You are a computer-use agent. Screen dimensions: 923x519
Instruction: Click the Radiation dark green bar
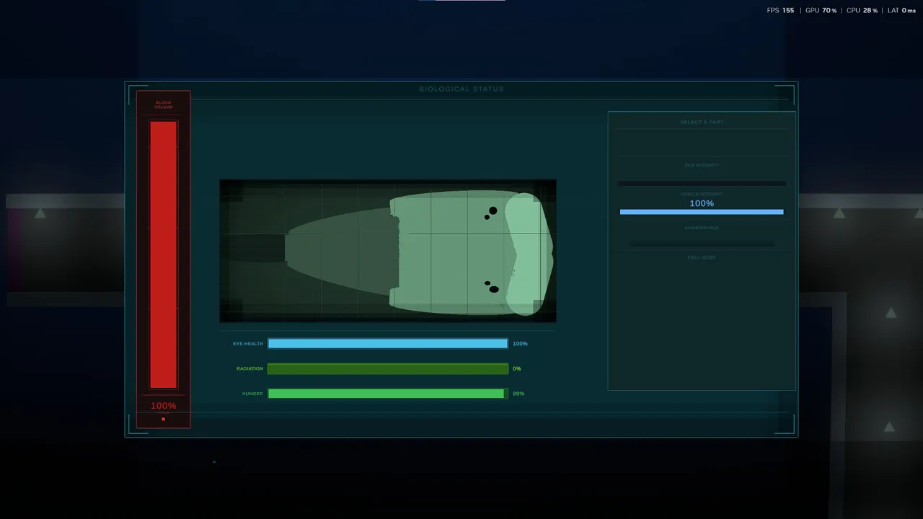point(388,368)
